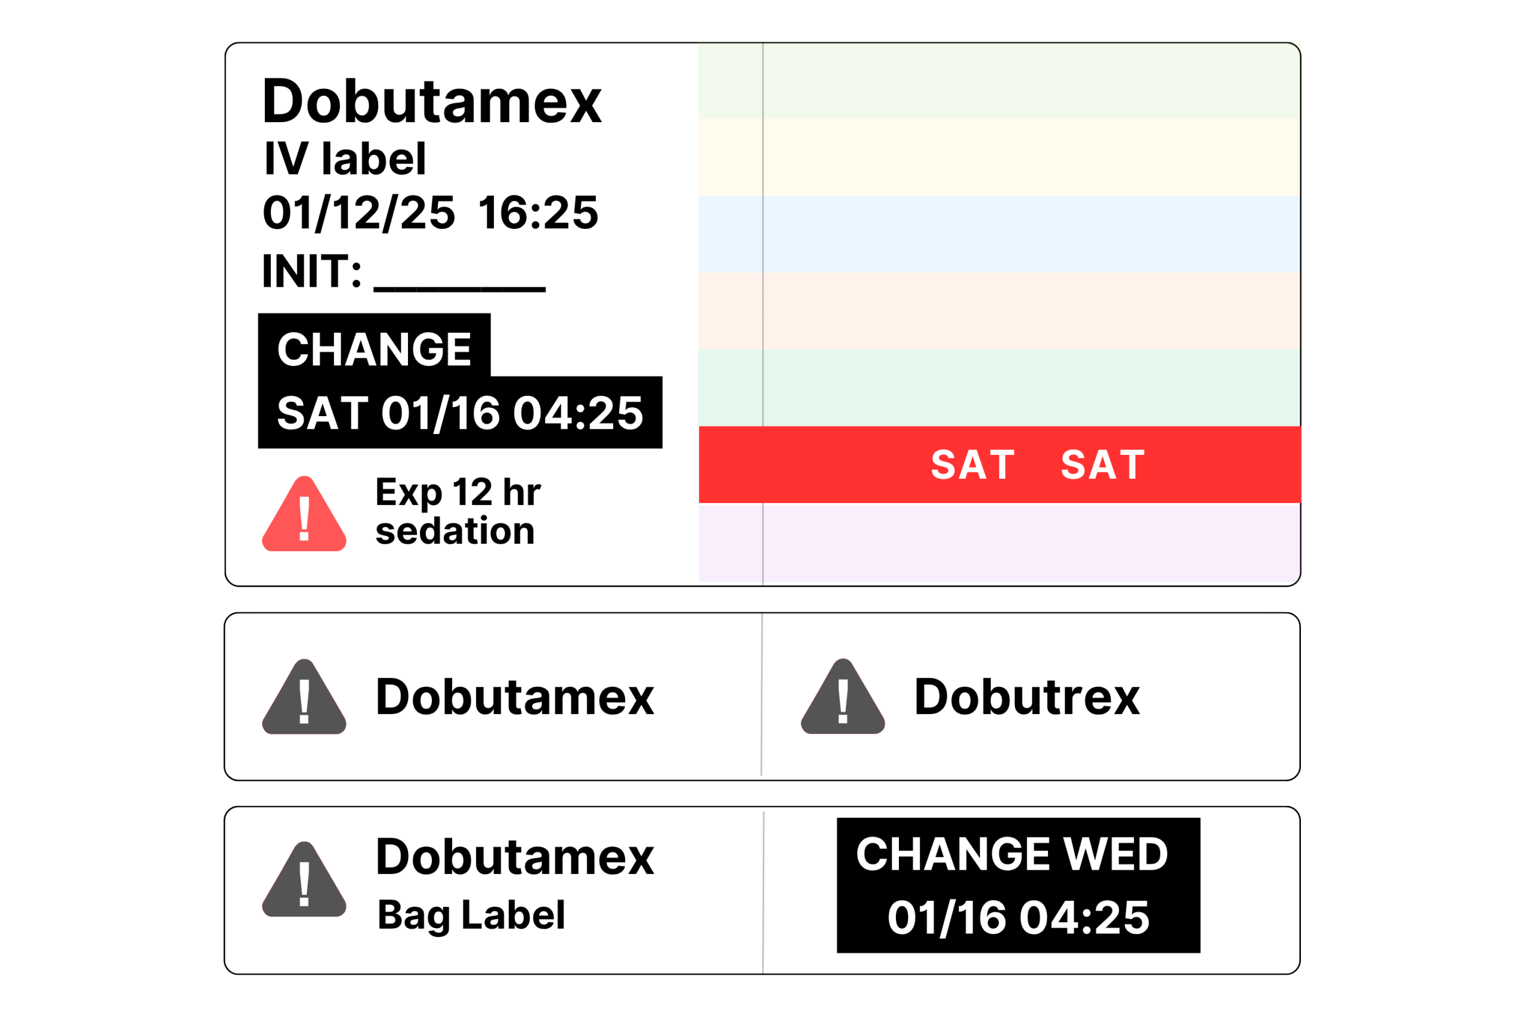Select the mint green color band
Viewport: 1527px width, 1017px height.
(999, 388)
